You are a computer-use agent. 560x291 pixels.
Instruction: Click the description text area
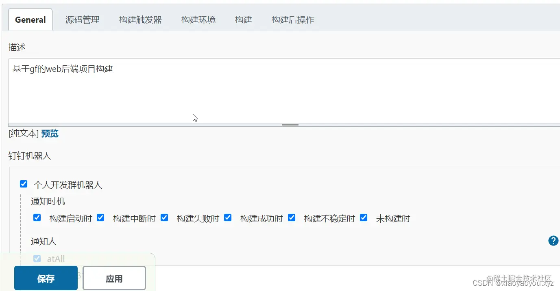(284, 90)
